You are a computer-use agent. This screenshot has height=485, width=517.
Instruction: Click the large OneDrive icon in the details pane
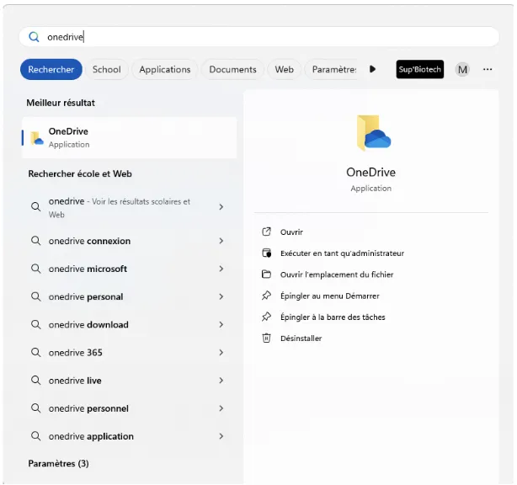coord(373,132)
